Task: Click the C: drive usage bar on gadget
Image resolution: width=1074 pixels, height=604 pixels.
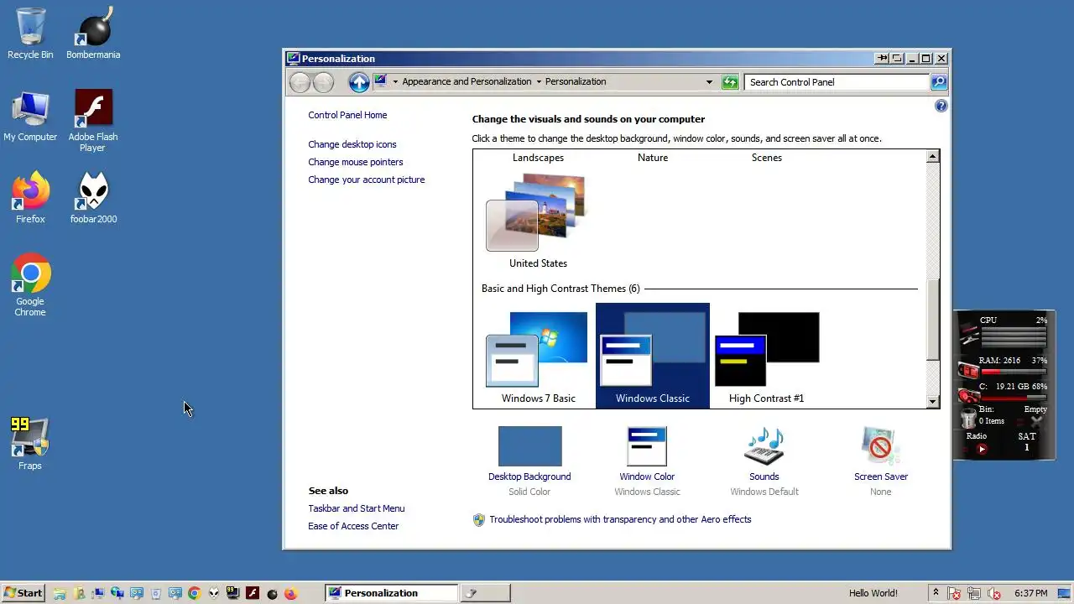Action: point(1014,398)
